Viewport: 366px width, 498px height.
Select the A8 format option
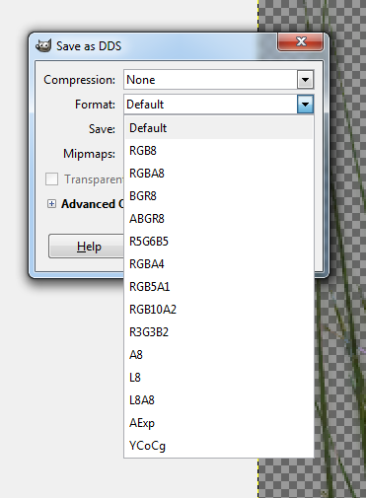click(219, 355)
